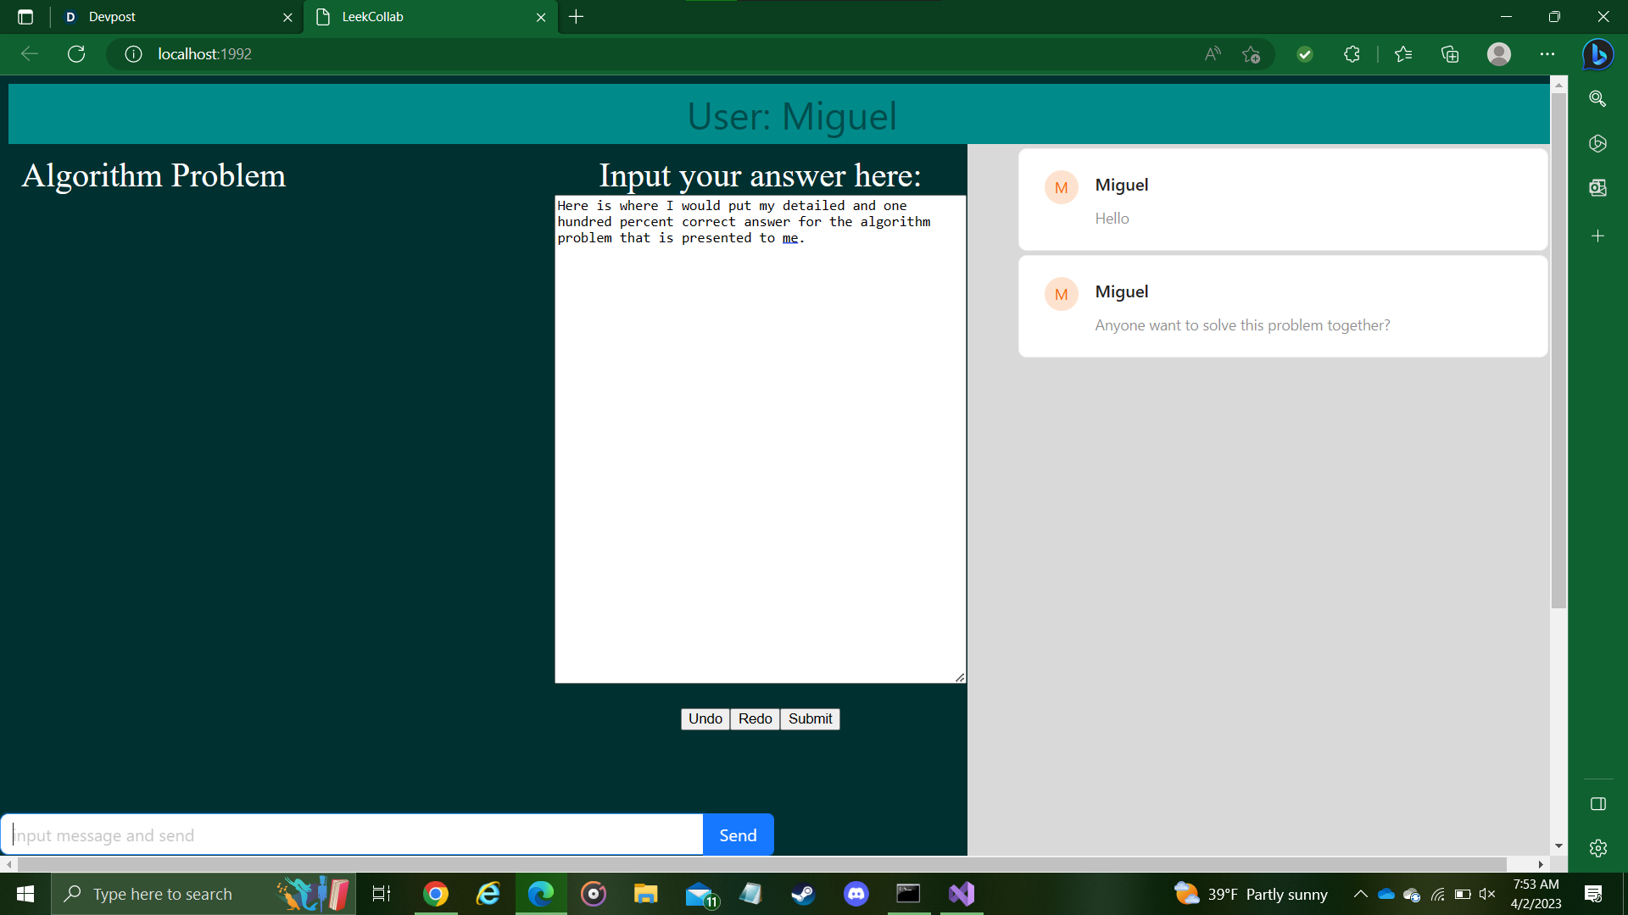The width and height of the screenshot is (1628, 915).
Task: Open Outlook icon in Edge sidebar
Action: 1598,188
